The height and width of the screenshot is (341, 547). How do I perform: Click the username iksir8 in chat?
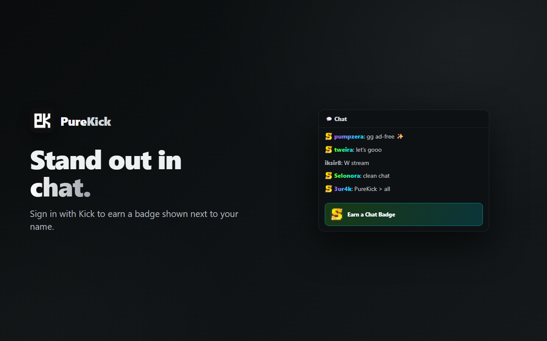point(333,163)
